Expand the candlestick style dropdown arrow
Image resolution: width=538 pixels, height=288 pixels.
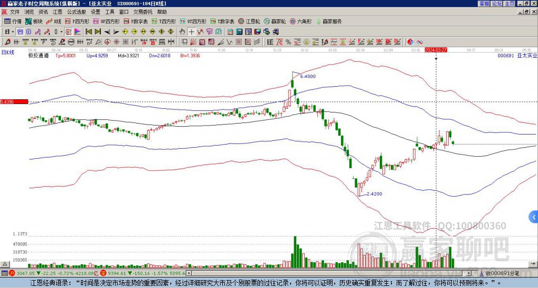61,32
